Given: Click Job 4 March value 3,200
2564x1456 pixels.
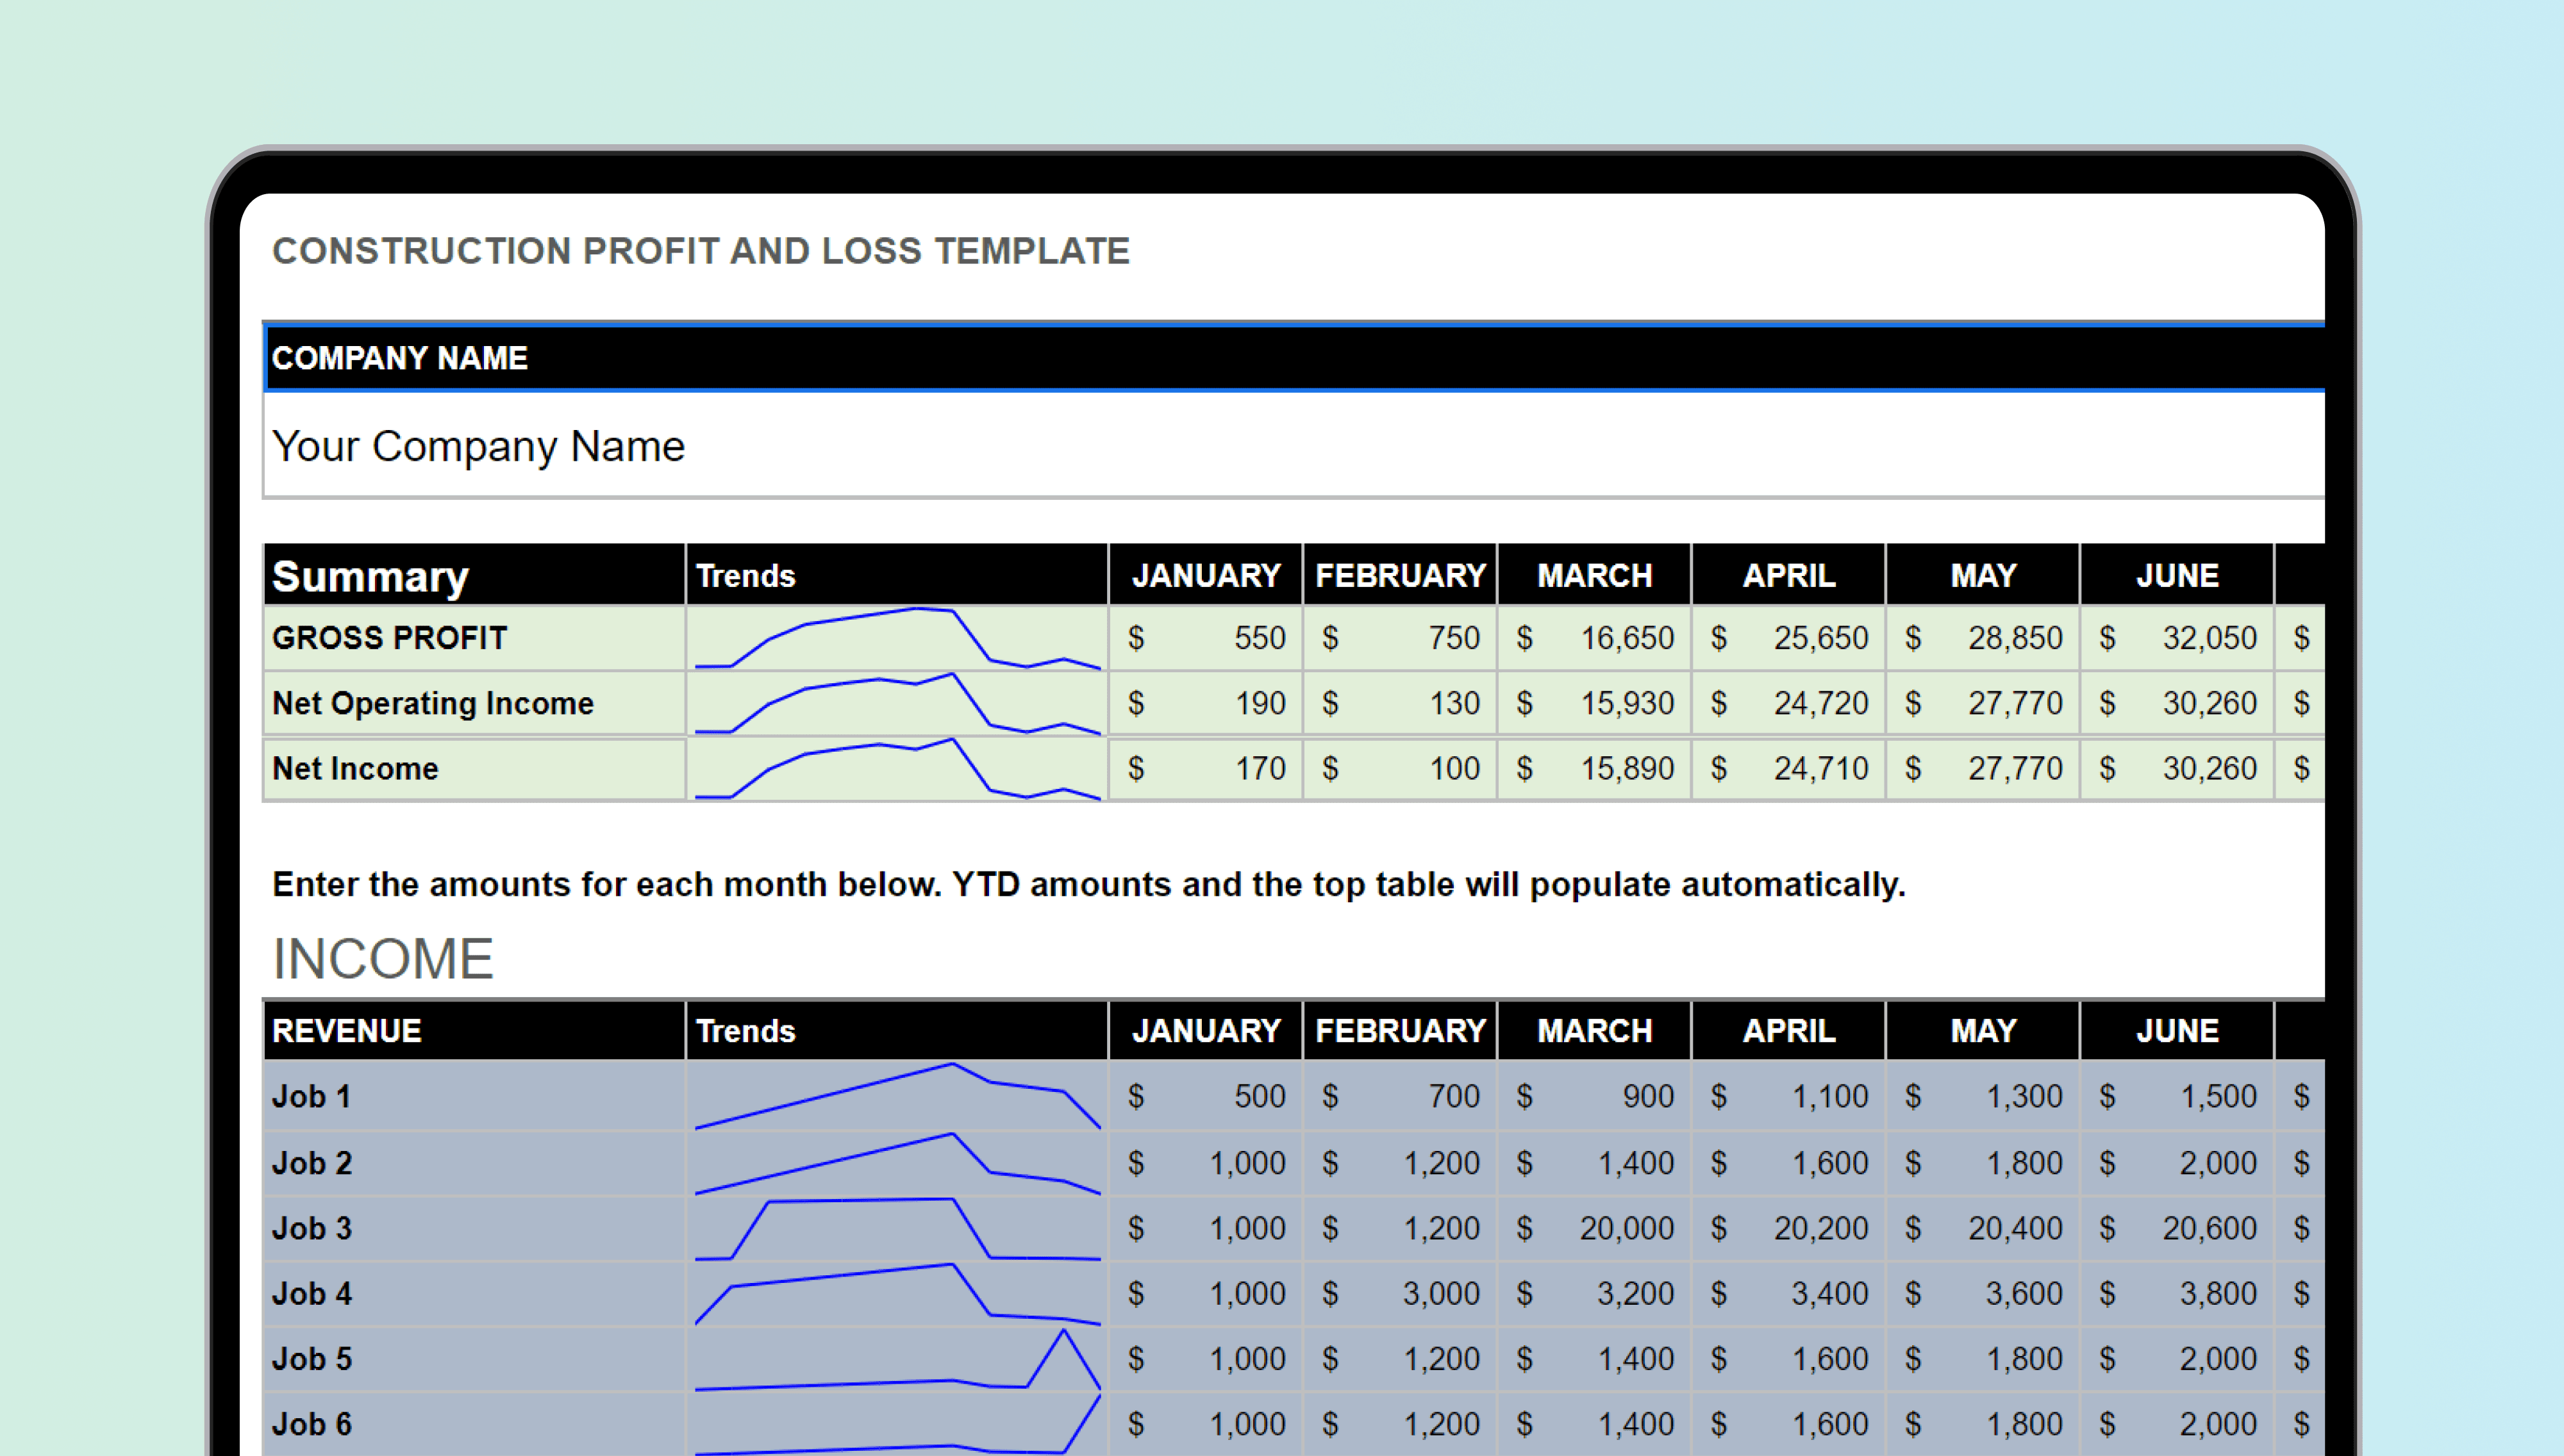Looking at the screenshot, I should (1594, 1293).
